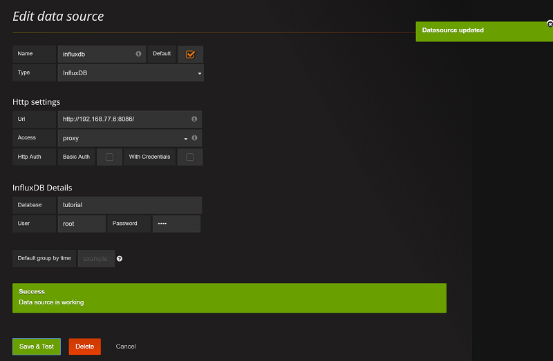Enable the With Credentials checkbox
Viewport: 553px width, 361px height.
pos(189,157)
